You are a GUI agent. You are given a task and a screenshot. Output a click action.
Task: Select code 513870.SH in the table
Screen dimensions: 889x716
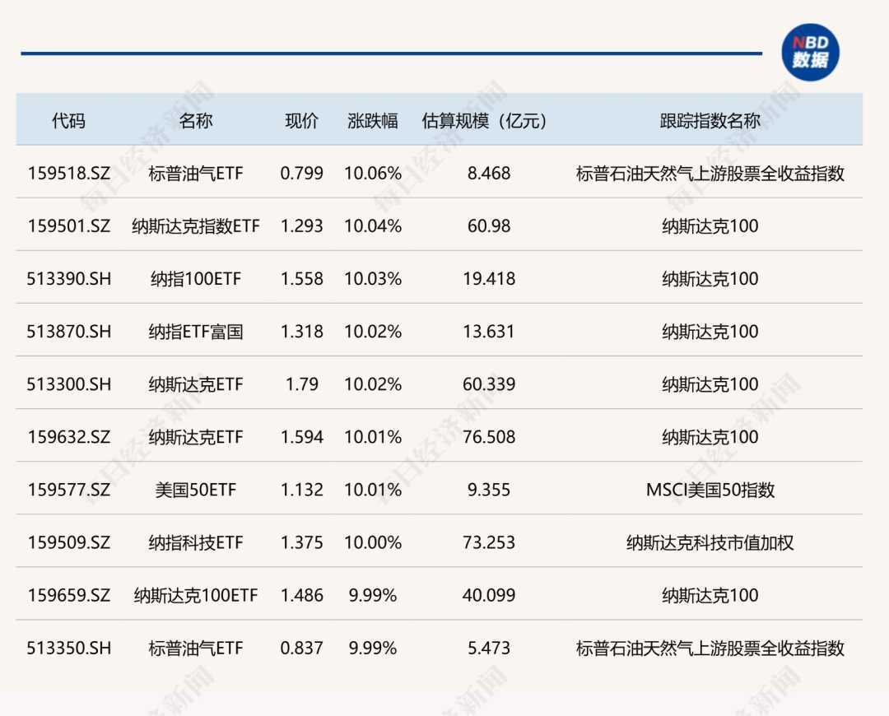68,332
